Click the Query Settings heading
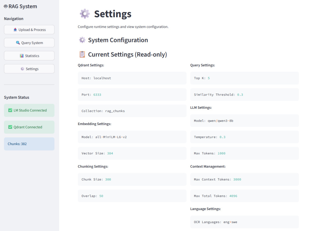309x231 pixels. pos(203,65)
